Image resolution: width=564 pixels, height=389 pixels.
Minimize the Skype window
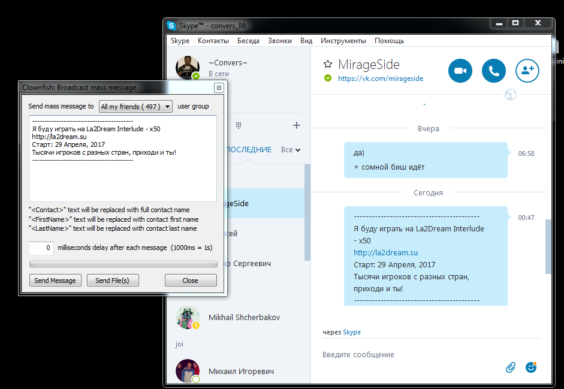coord(499,23)
